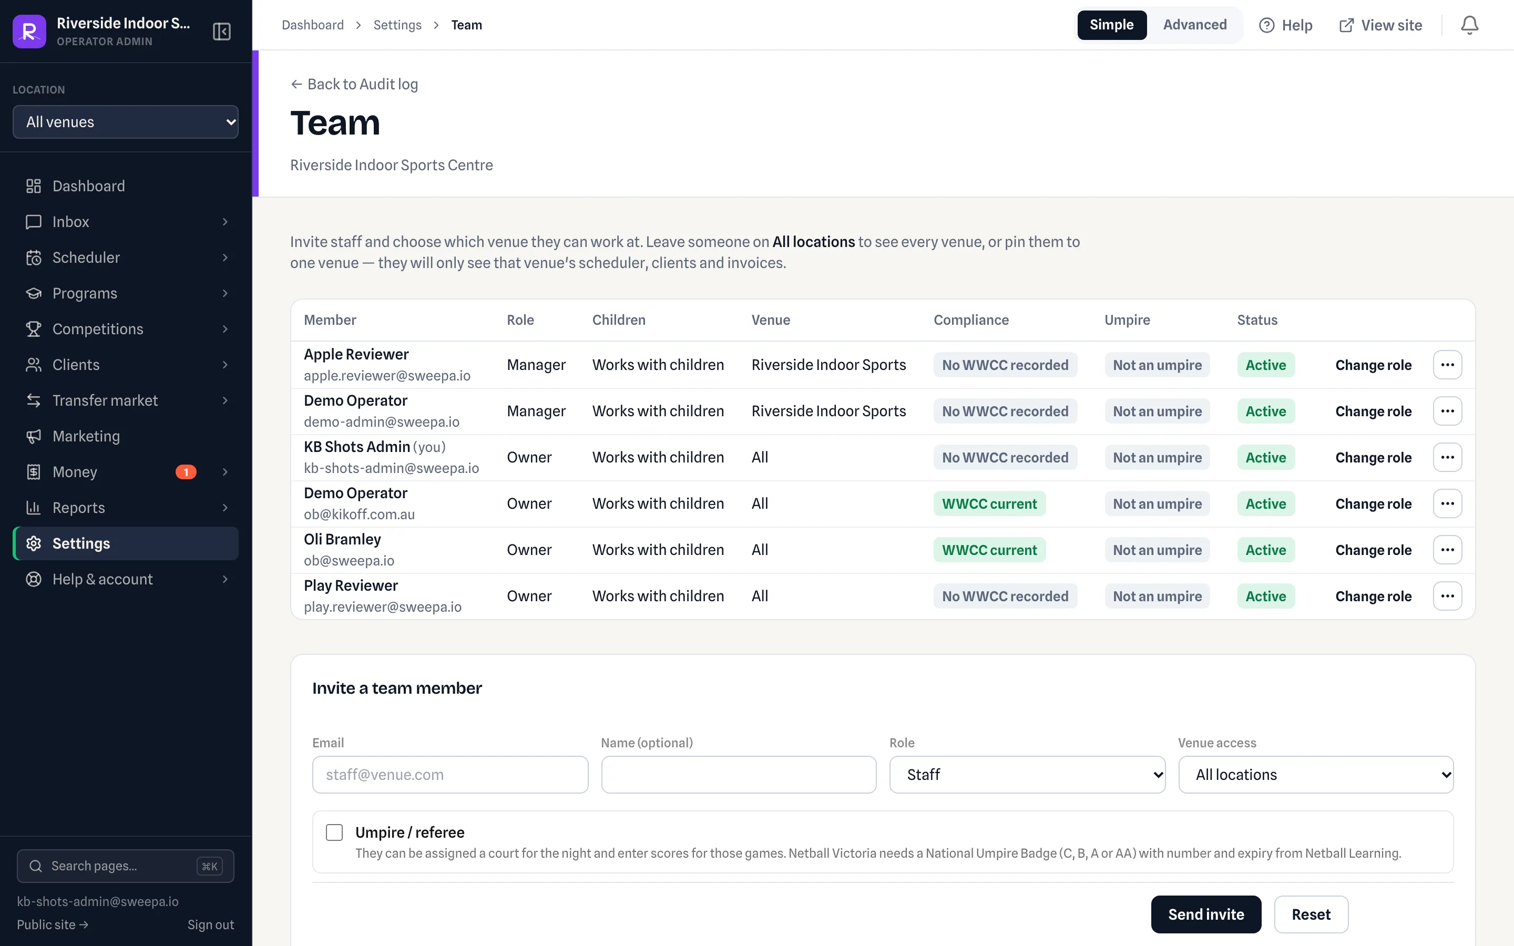Click Dashboard breadcrumb
Viewport: 1514px width, 946px height.
click(313, 25)
